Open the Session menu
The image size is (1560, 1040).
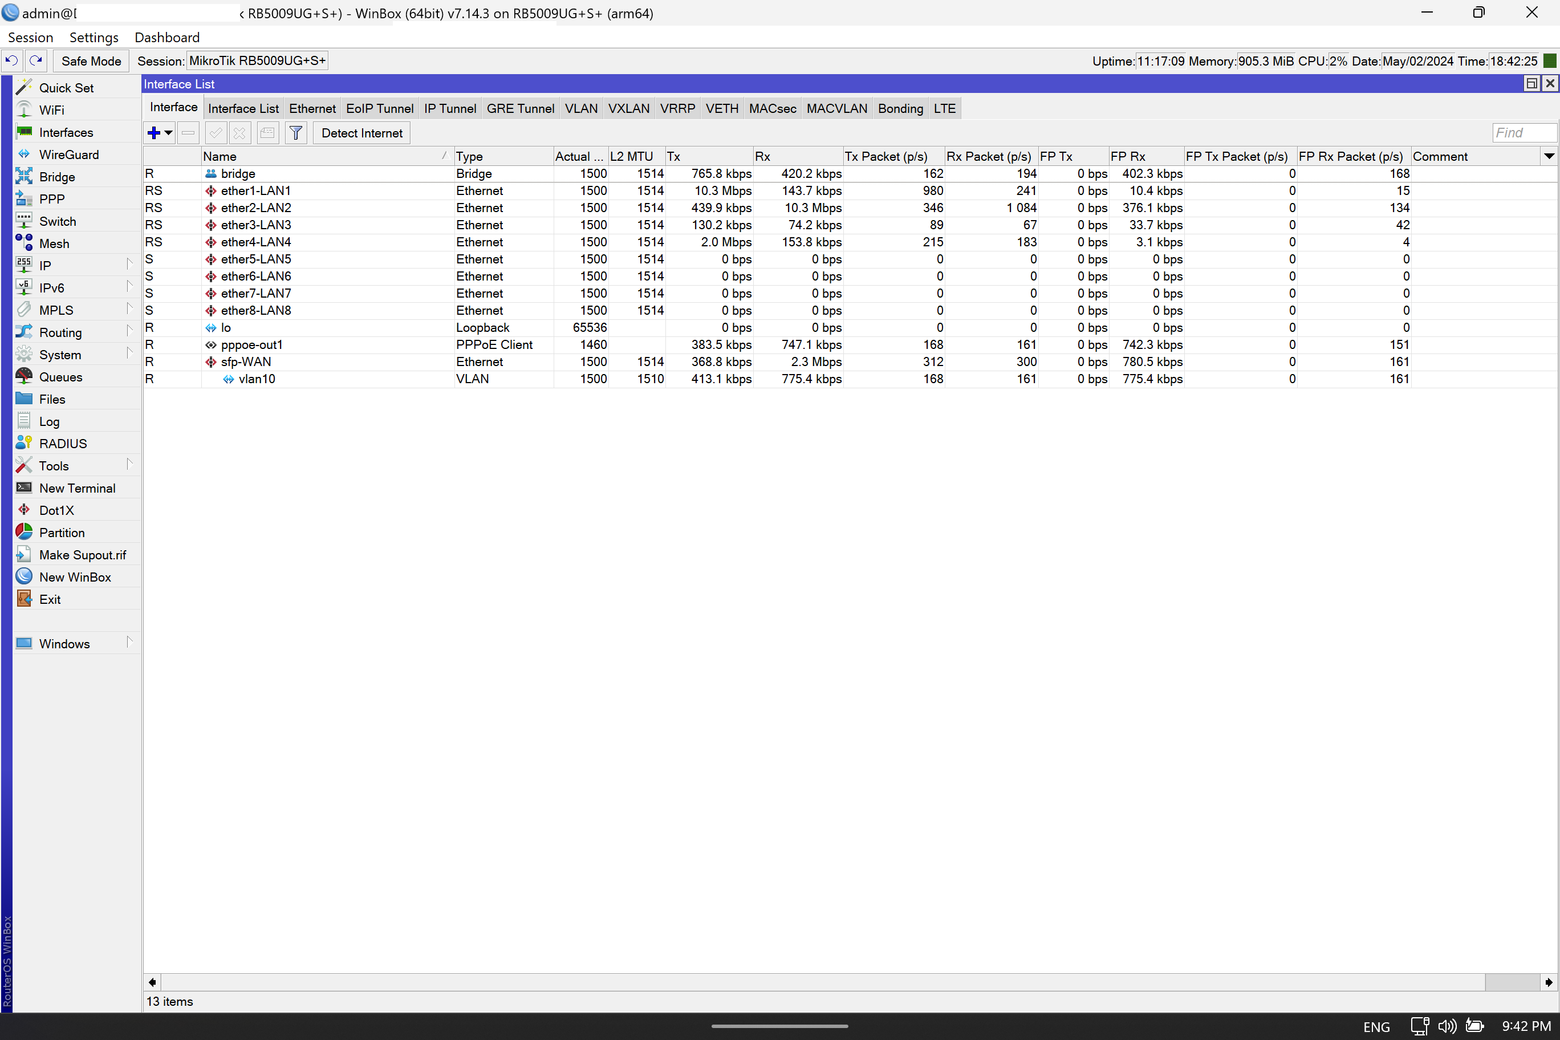click(x=31, y=38)
